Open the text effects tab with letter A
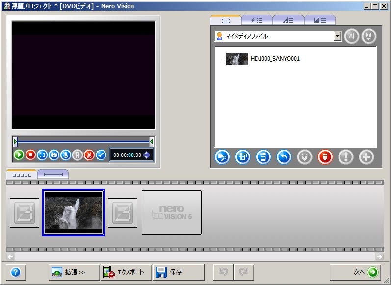Image resolution: width=391 pixels, height=285 pixels. tap(288, 20)
